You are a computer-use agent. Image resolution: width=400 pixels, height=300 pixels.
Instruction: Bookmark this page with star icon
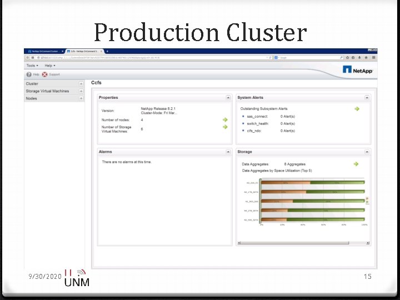pyautogui.click(x=347, y=58)
